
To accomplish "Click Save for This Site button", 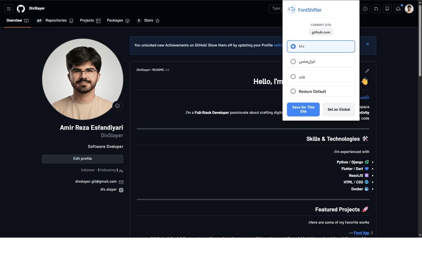I will tap(303, 110).
